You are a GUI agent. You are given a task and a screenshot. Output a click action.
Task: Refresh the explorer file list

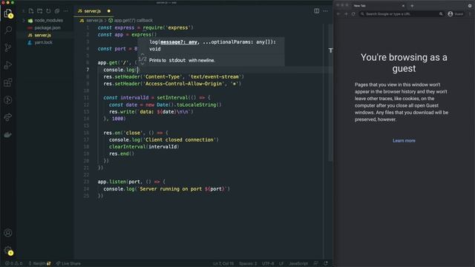48,11
